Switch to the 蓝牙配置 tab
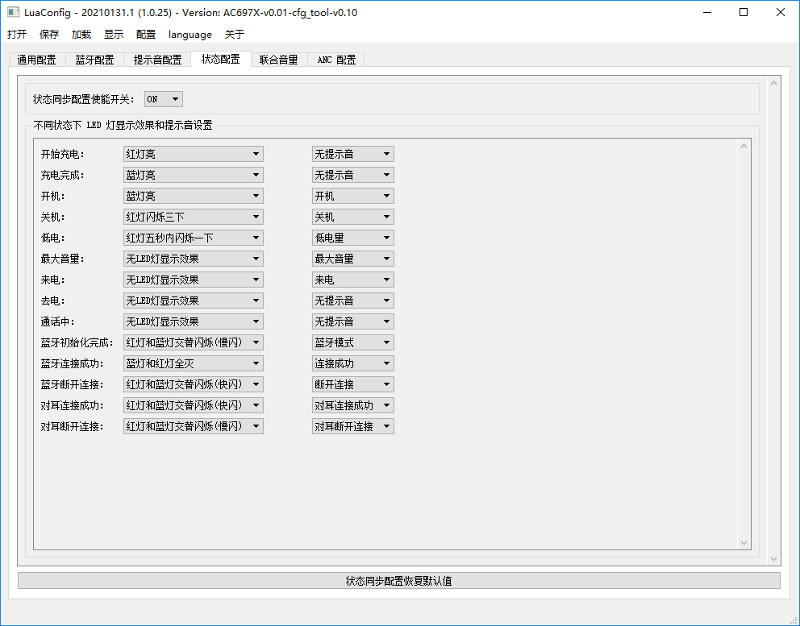This screenshot has width=800, height=626. 95,60
